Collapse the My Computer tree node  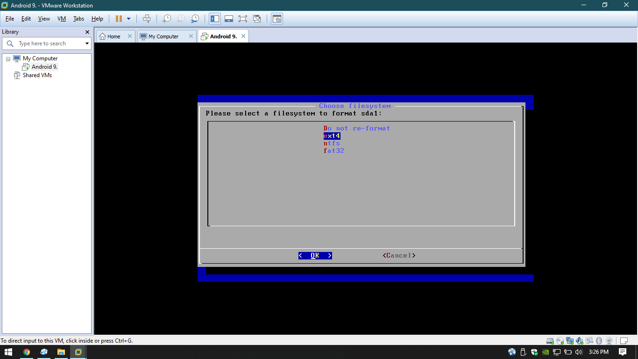point(8,59)
